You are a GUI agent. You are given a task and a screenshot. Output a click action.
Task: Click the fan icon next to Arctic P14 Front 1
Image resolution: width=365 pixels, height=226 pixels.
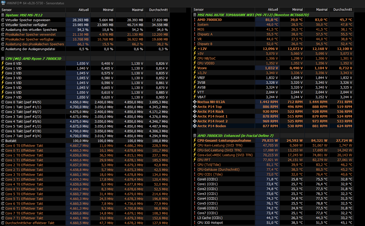(x=195, y=116)
